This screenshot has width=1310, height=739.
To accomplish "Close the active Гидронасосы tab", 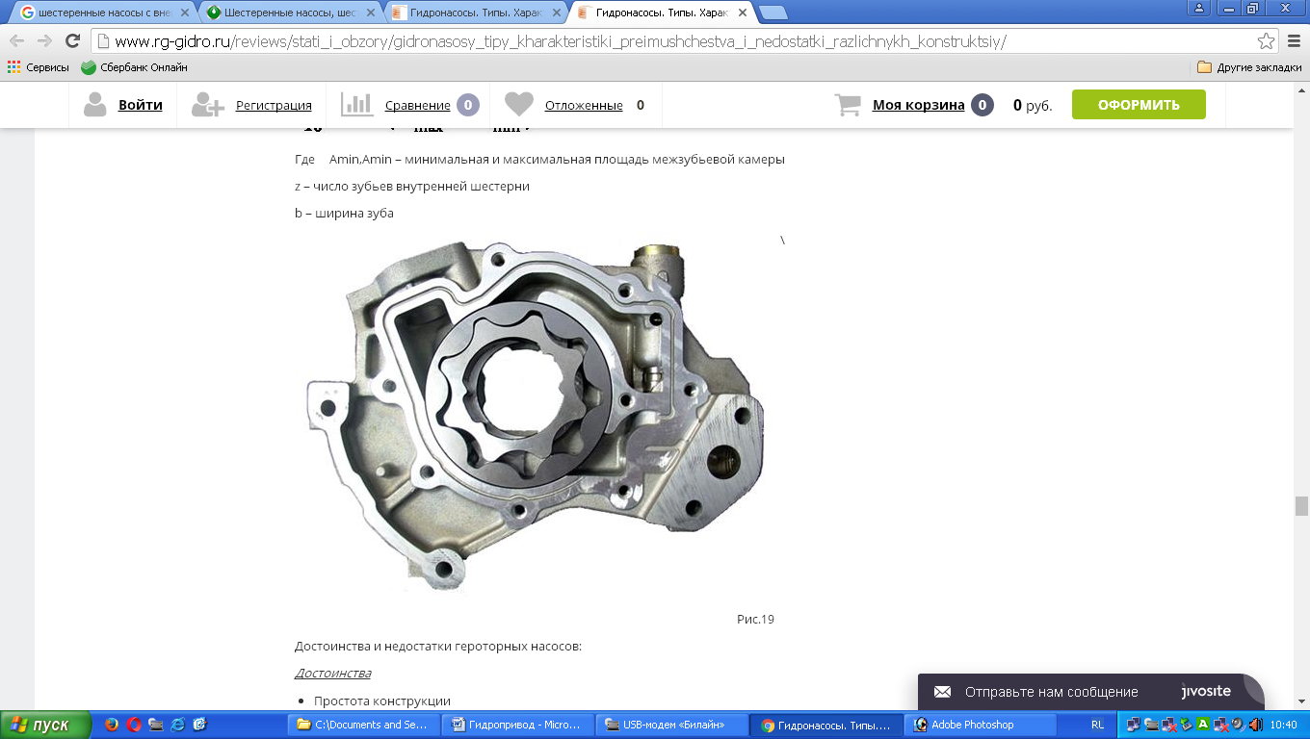I will click(743, 13).
